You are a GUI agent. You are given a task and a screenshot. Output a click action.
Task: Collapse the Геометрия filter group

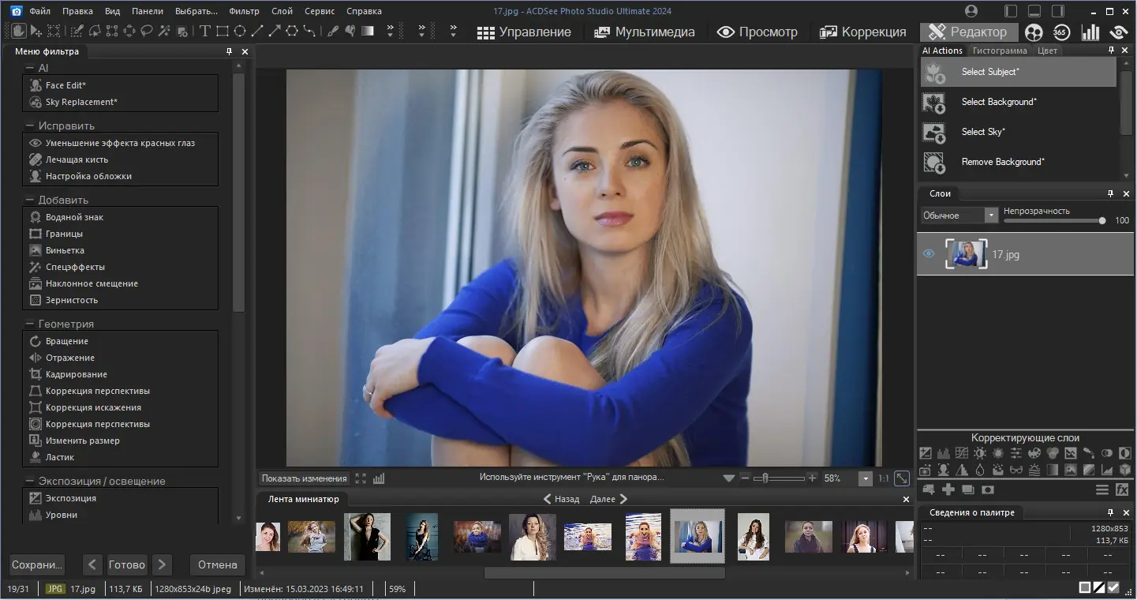(29, 324)
